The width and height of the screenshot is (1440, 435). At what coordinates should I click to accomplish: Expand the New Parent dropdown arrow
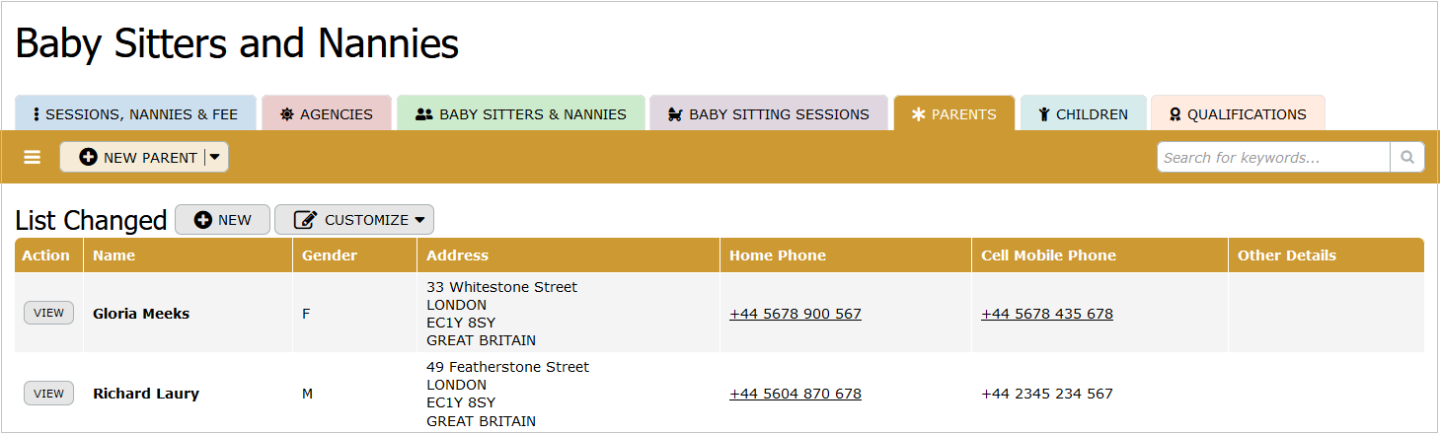[215, 158]
